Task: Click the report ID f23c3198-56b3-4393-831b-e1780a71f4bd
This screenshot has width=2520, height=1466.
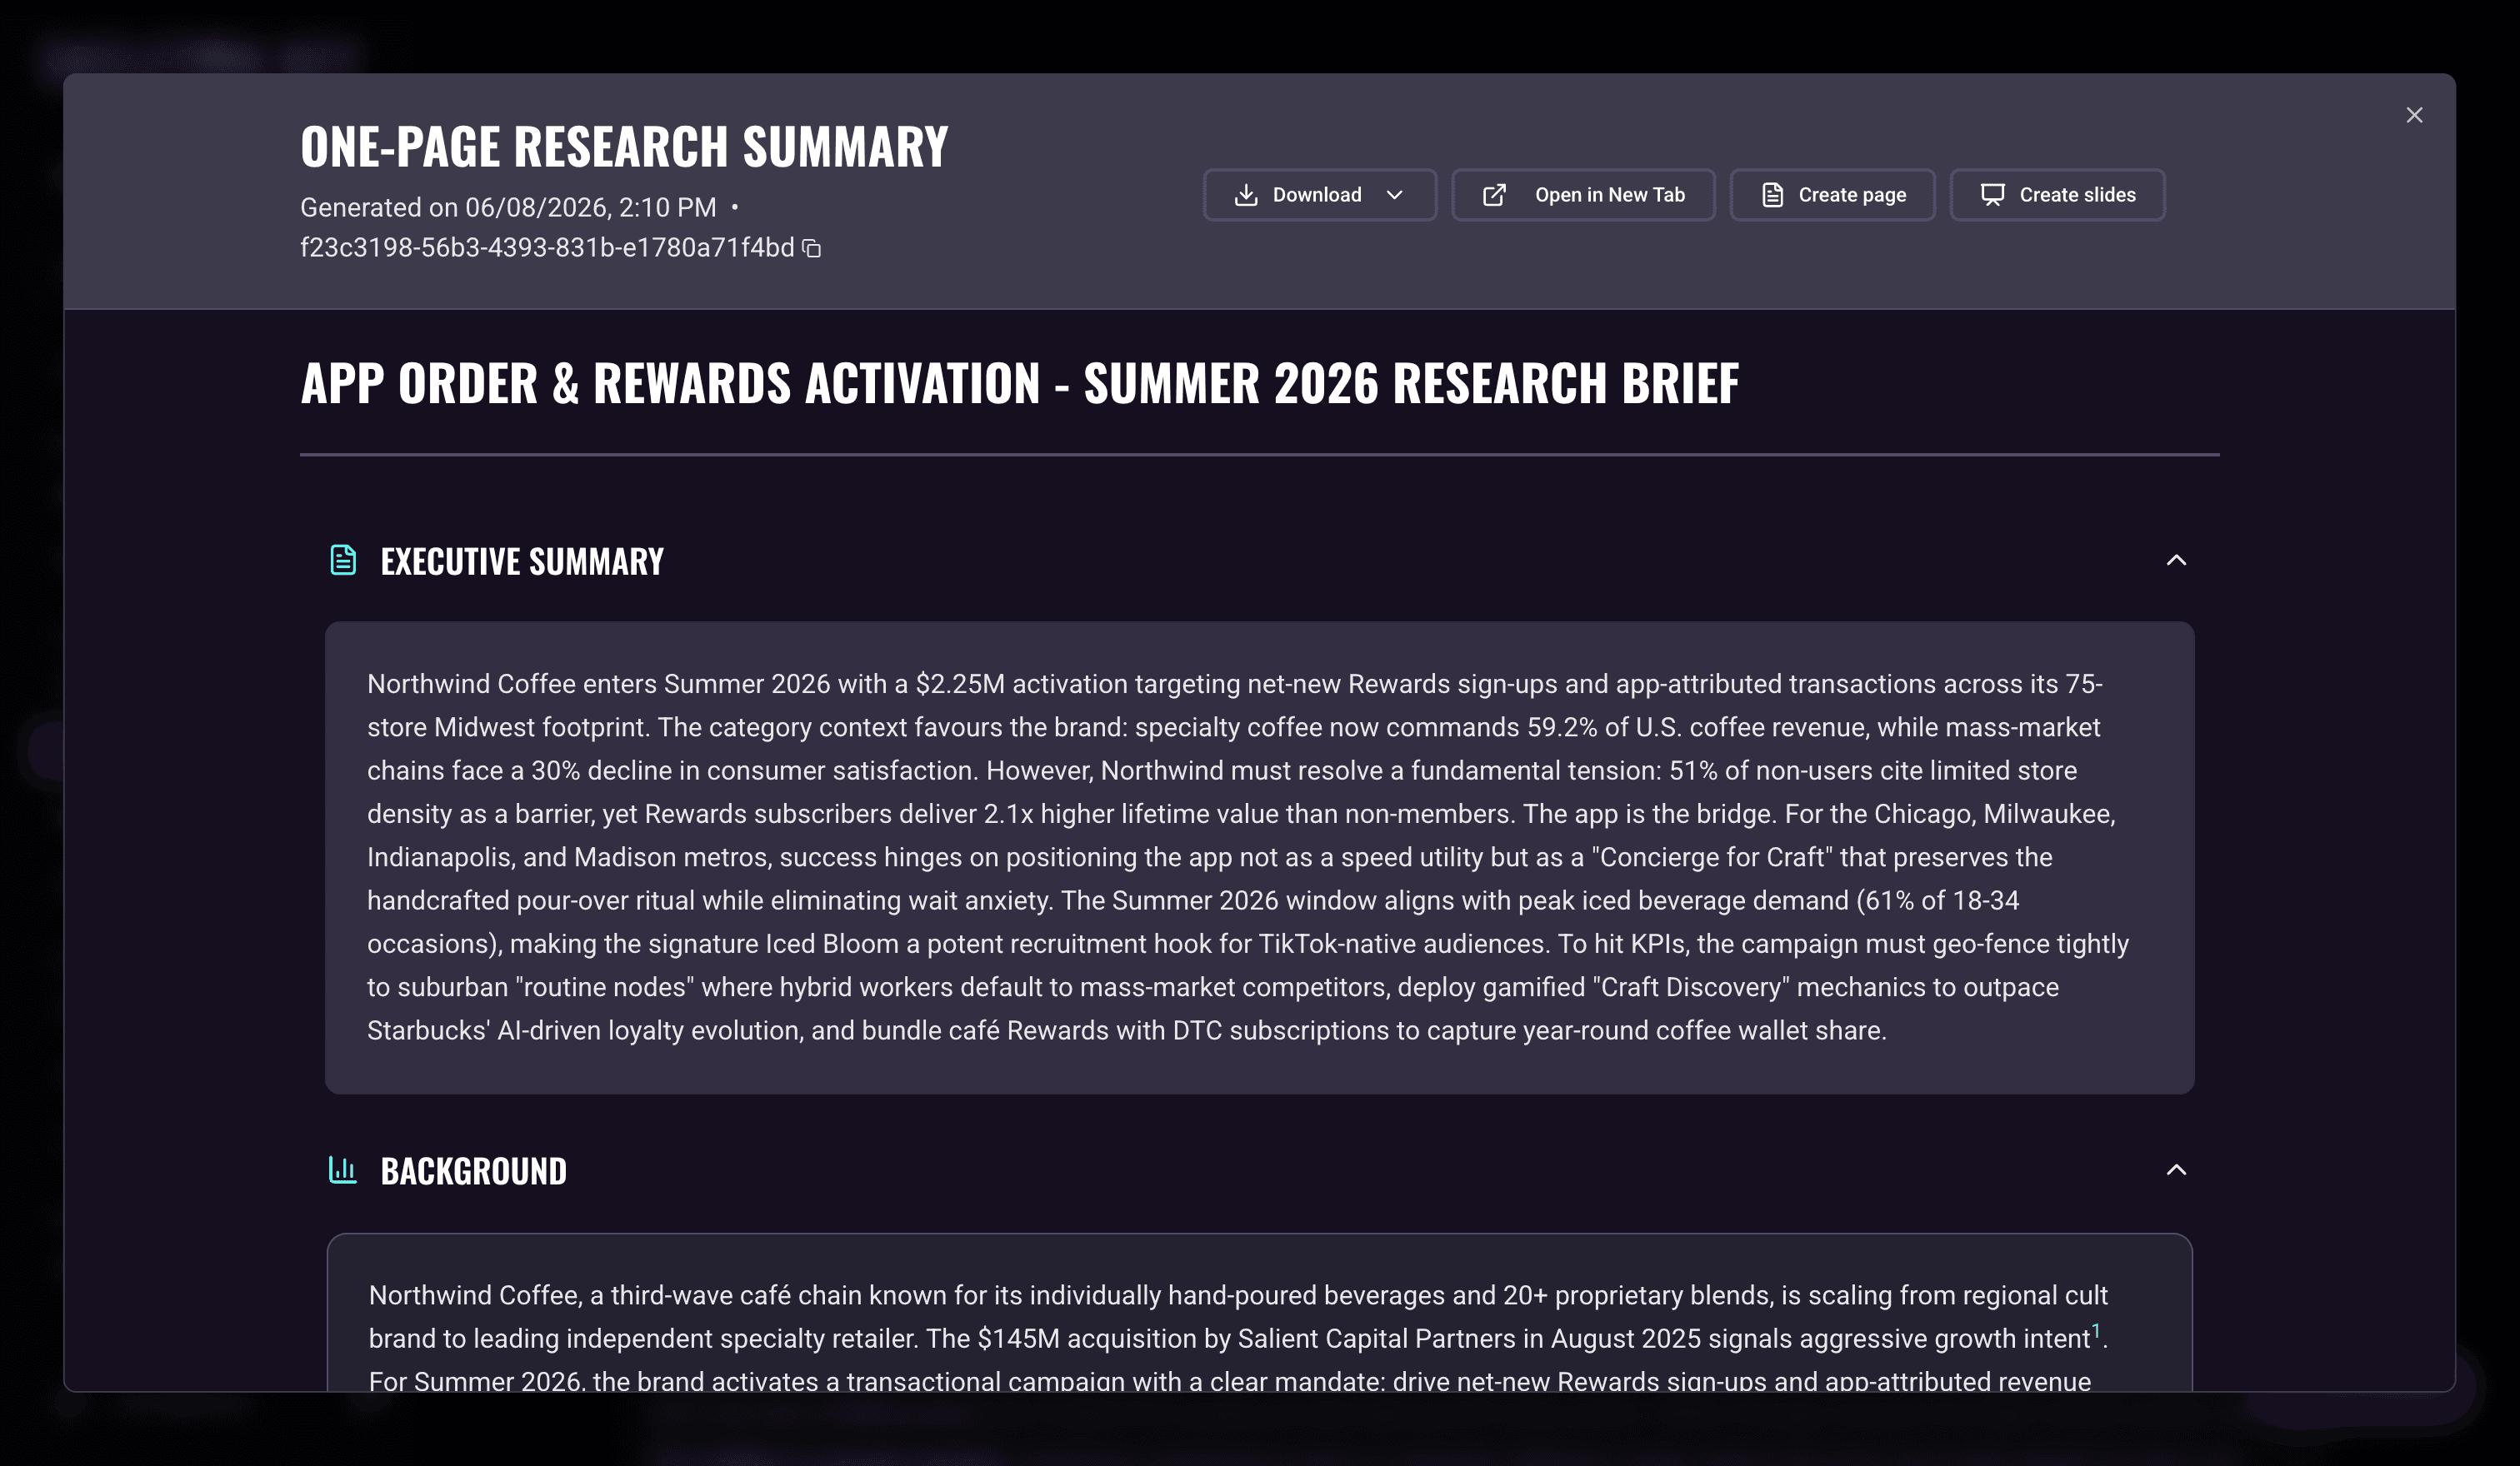Action: [x=547, y=248]
